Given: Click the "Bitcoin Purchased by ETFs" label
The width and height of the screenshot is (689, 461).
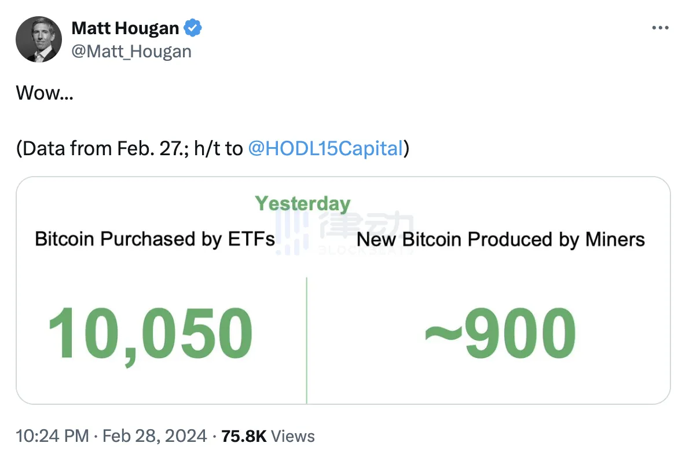Looking at the screenshot, I should tap(155, 239).
